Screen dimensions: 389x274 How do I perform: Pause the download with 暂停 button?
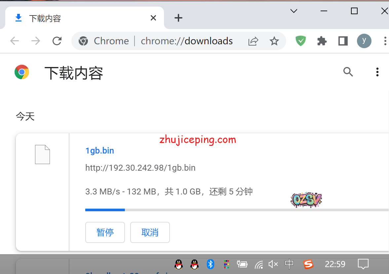click(105, 232)
